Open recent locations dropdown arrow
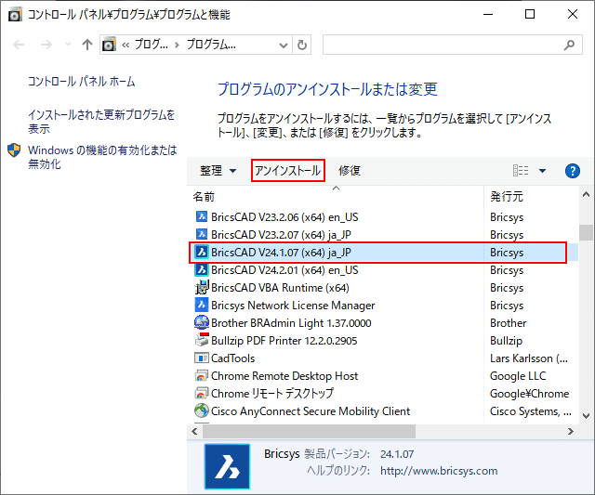595x495 pixels. point(68,45)
